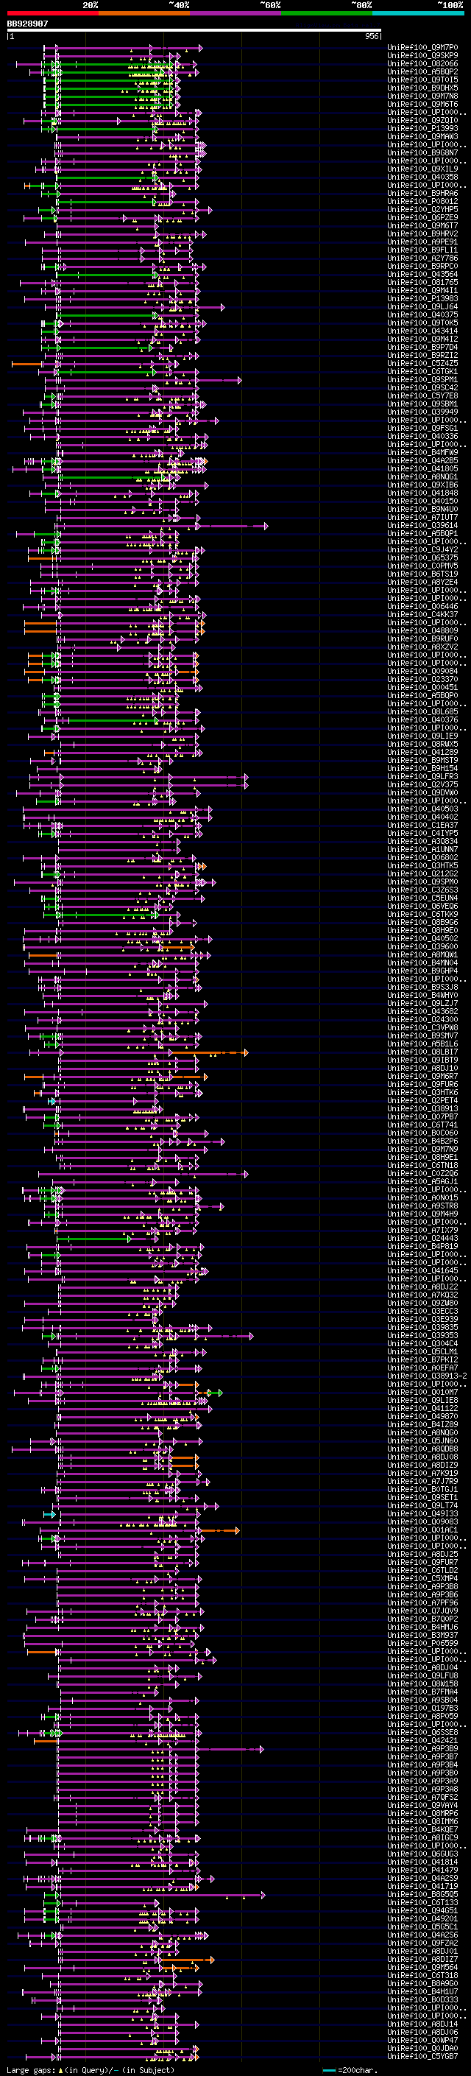Select the query name BB928907

[x=27, y=24]
